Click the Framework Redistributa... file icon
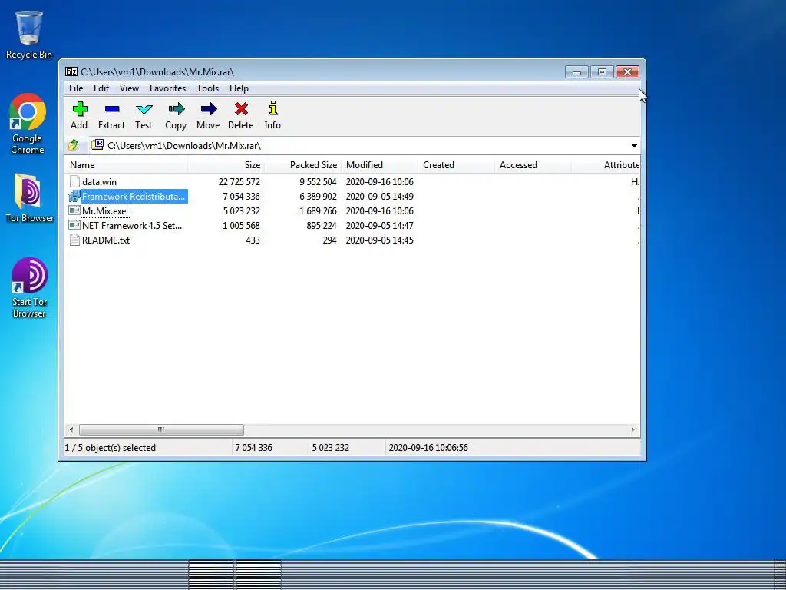 [74, 196]
